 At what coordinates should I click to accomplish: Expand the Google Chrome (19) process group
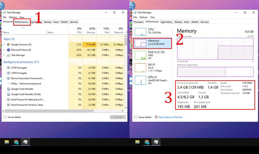tap(4, 45)
